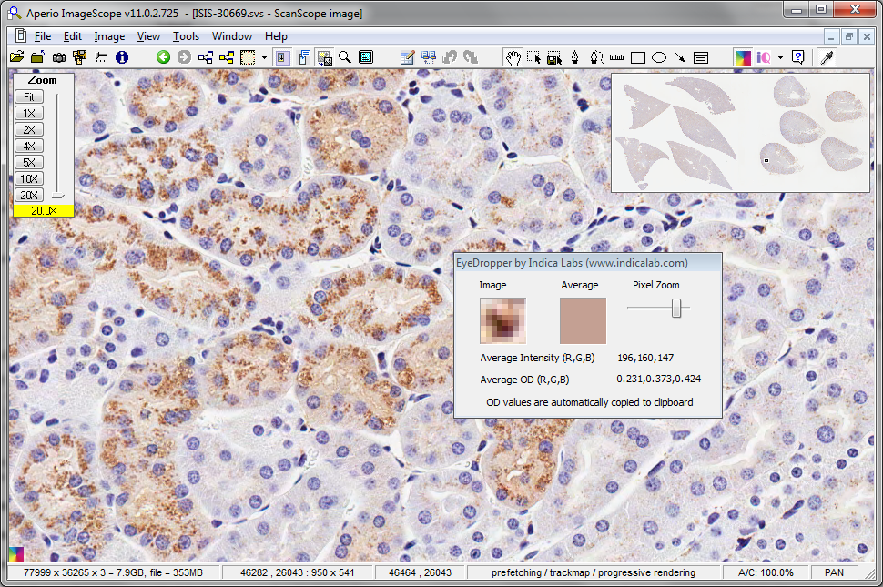Toggle the speech-bubble panel button
The height and width of the screenshot is (587, 883).
tap(304, 56)
